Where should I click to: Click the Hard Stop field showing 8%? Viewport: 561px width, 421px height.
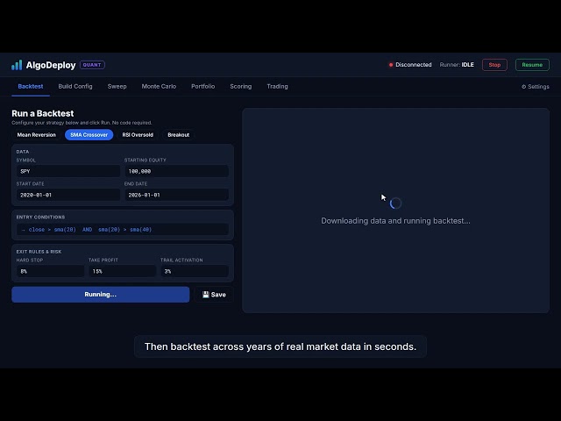51,271
